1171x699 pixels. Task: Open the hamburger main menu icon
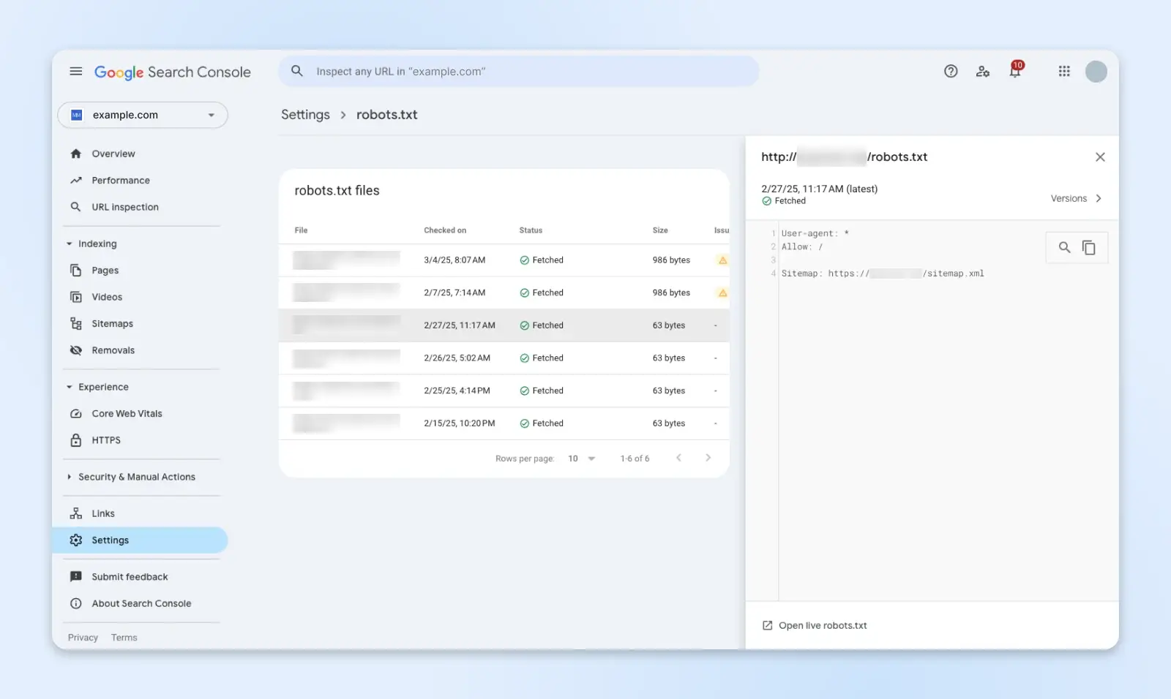pyautogui.click(x=75, y=72)
